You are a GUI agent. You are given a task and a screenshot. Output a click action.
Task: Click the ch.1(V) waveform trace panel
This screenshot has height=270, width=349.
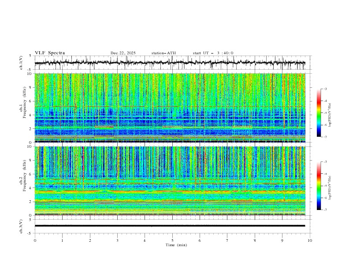coord(172,63)
